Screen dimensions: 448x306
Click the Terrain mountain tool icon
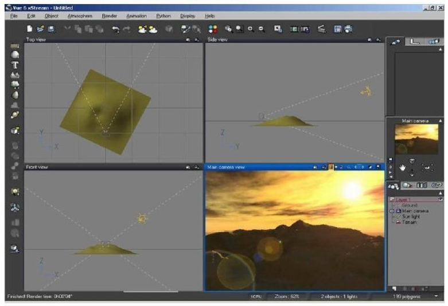point(15,74)
